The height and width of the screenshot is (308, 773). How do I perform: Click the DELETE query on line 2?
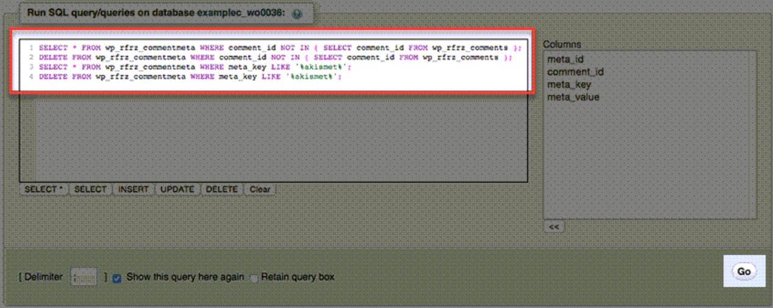point(274,57)
